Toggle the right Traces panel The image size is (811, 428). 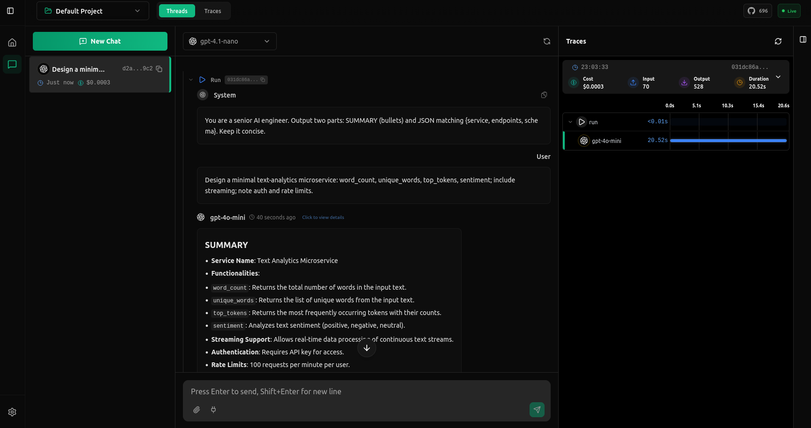[803, 39]
